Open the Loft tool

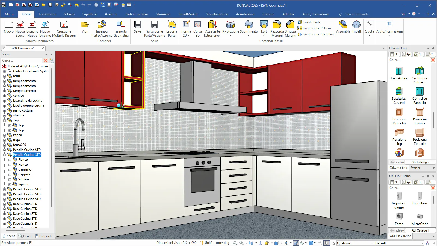(264, 25)
